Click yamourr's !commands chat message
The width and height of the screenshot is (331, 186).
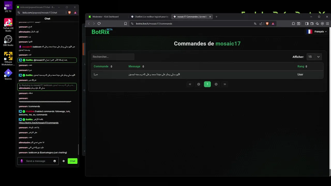29,106
